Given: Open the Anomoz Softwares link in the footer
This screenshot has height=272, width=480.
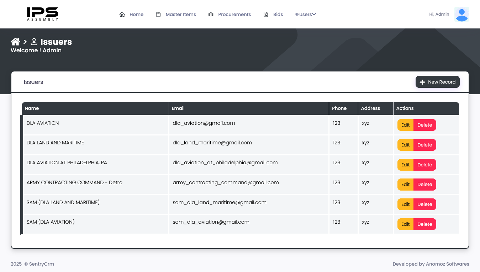Looking at the screenshot, I should [x=448, y=264].
